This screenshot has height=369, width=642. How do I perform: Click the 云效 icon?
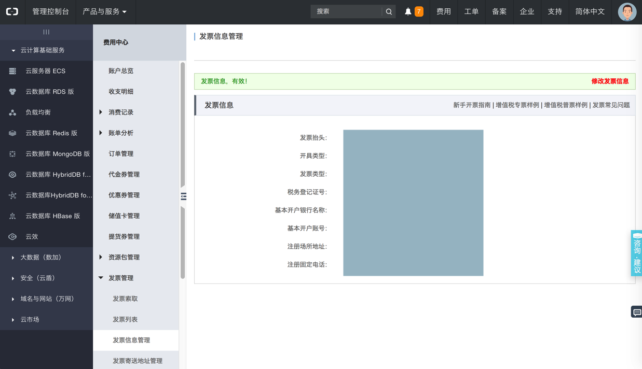pyautogui.click(x=12, y=237)
